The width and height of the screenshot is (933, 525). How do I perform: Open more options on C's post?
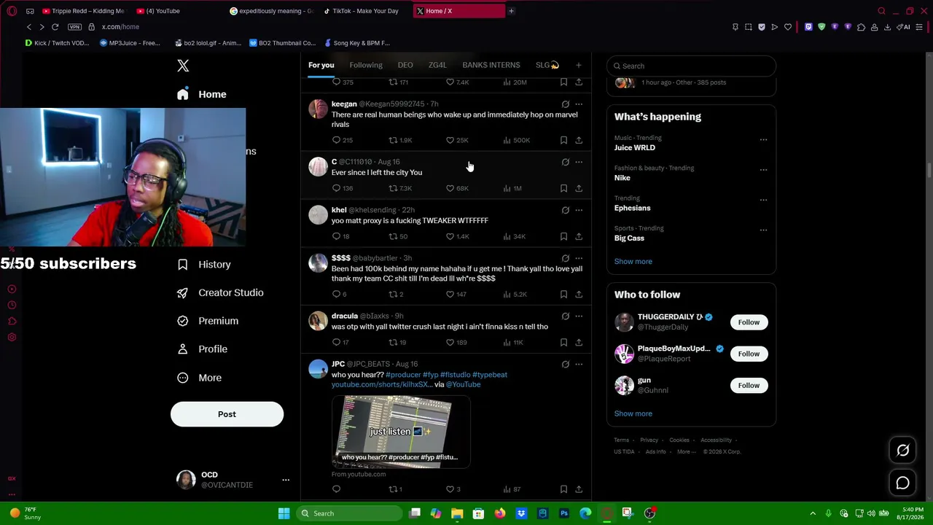click(x=579, y=162)
